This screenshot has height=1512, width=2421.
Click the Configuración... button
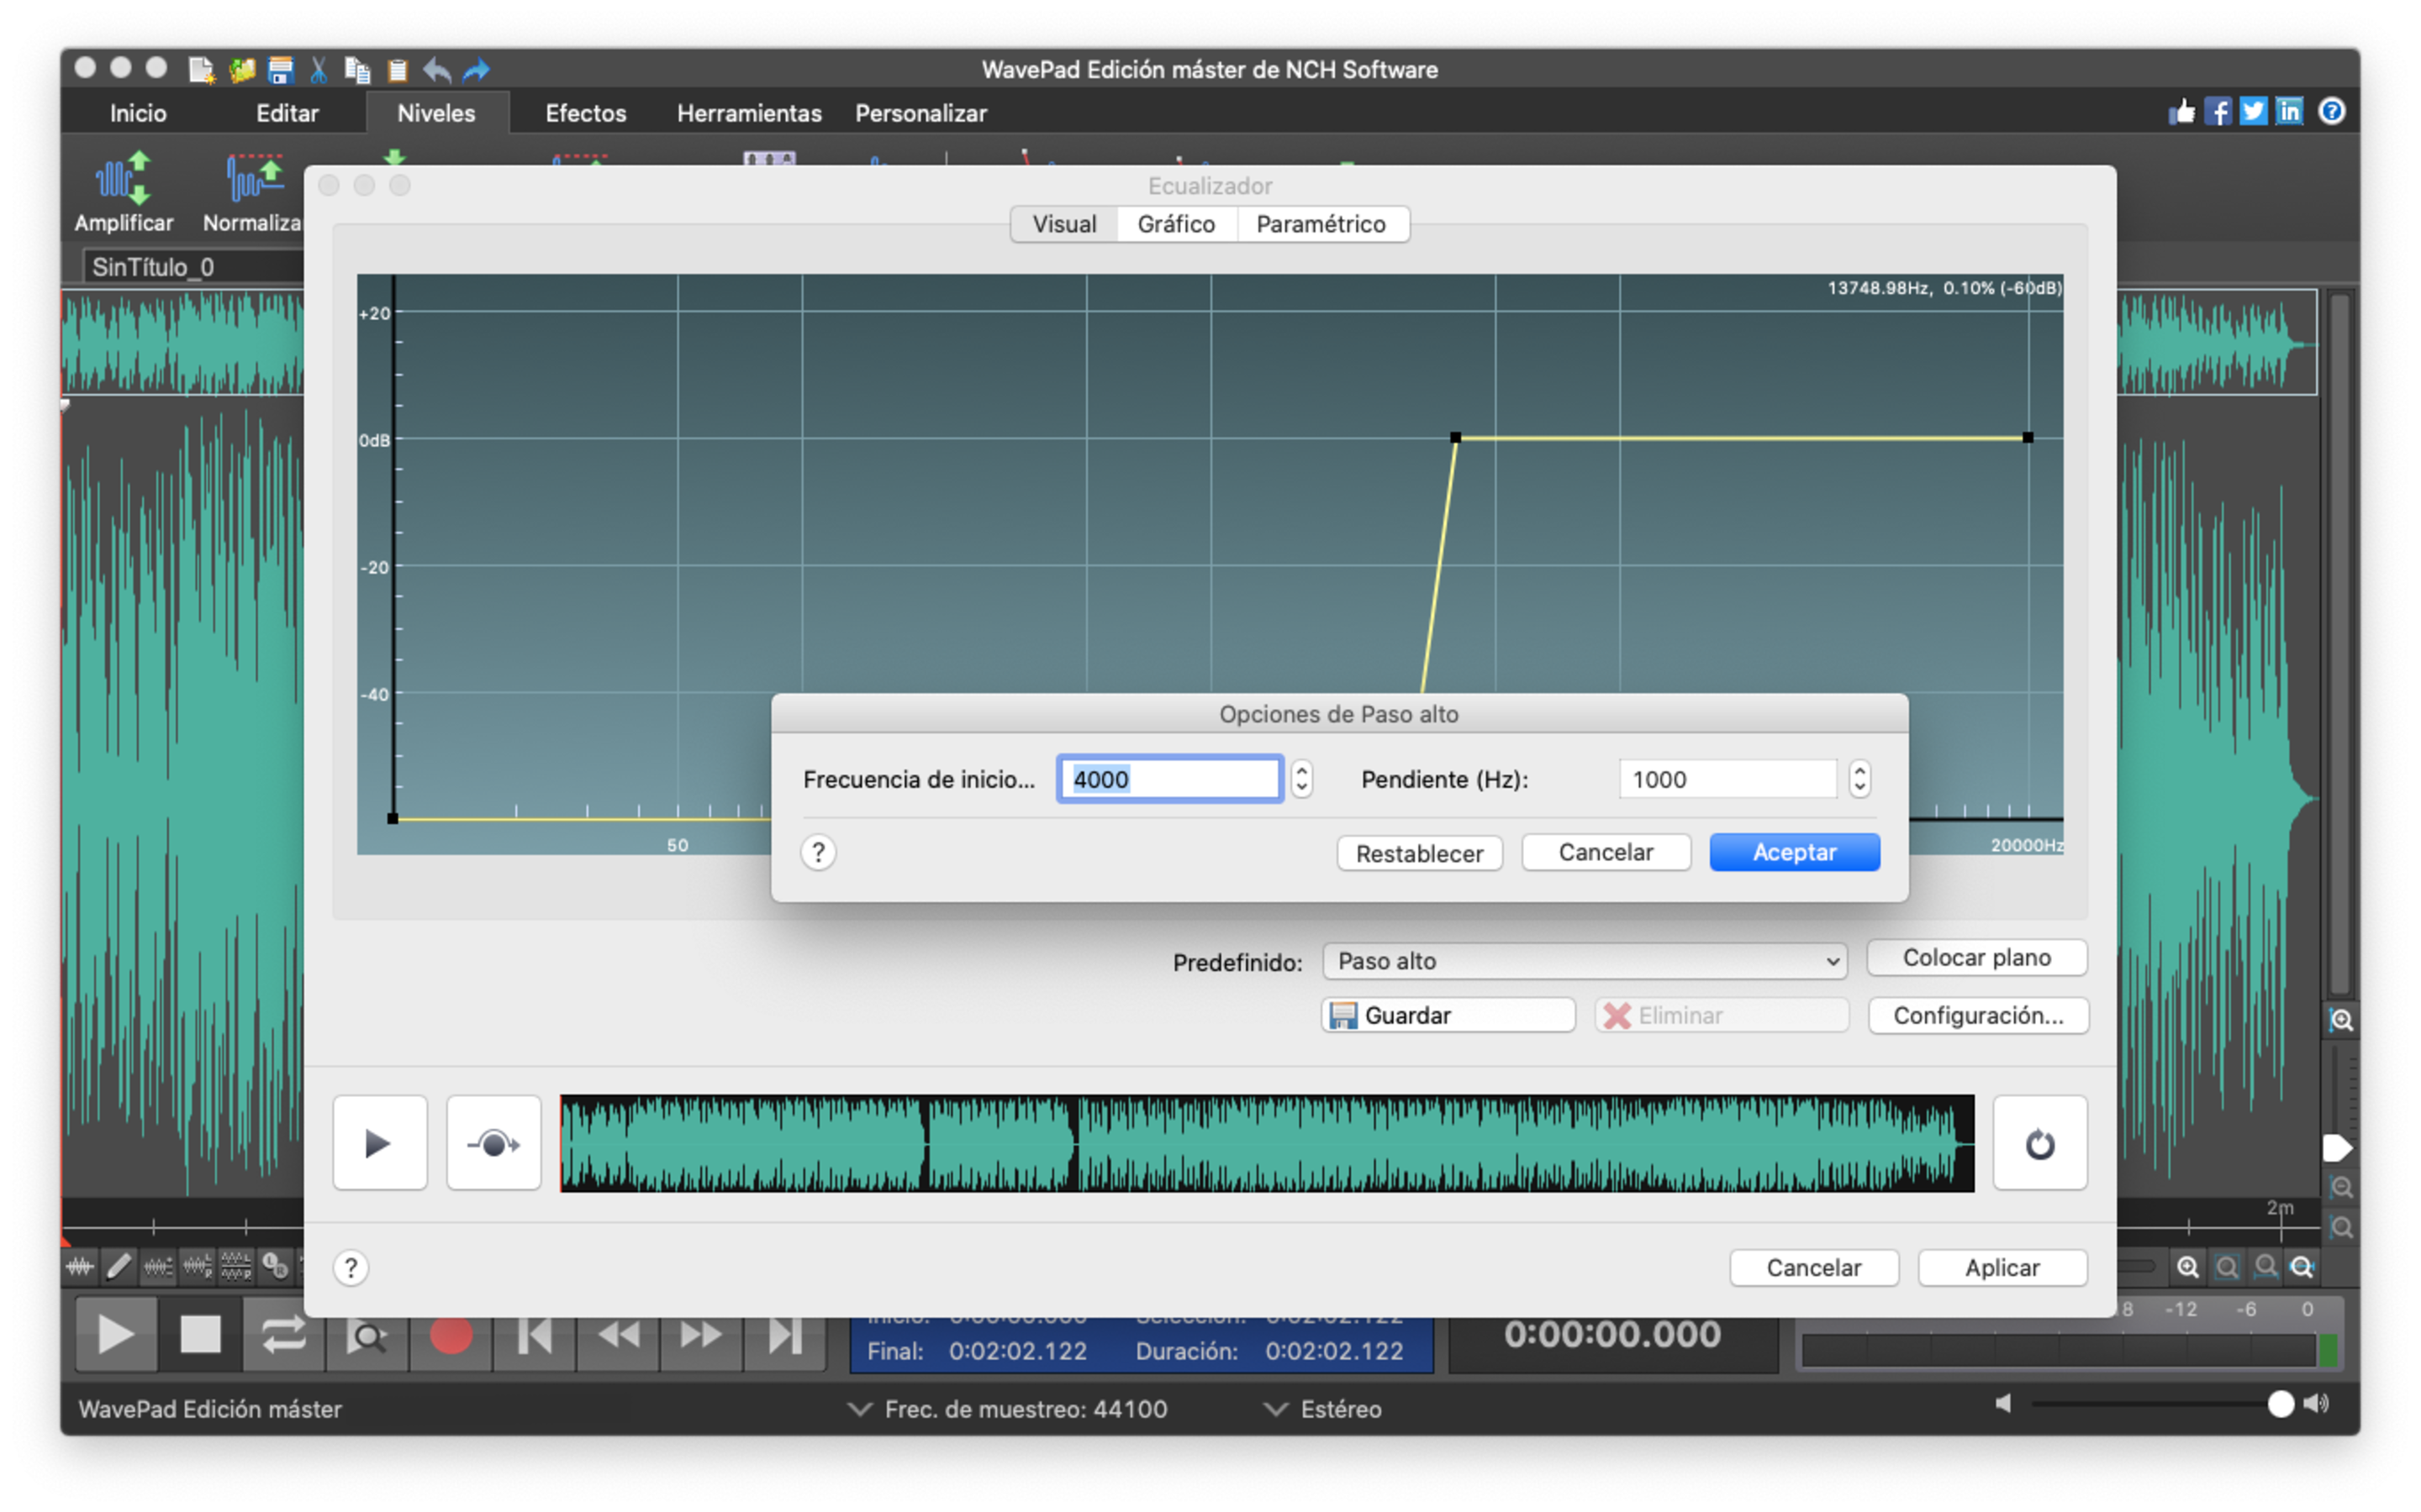(1978, 1015)
